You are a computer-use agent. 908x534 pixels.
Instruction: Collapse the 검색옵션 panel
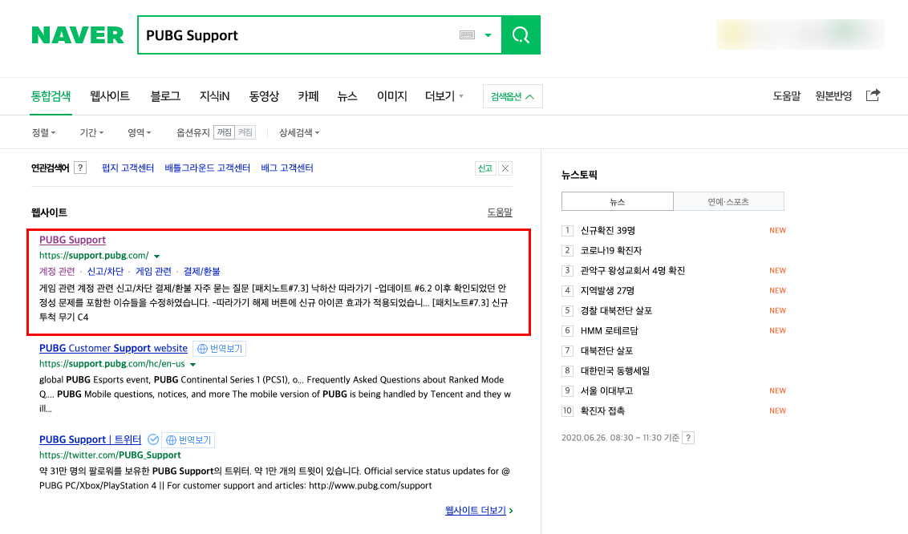pyautogui.click(x=513, y=97)
